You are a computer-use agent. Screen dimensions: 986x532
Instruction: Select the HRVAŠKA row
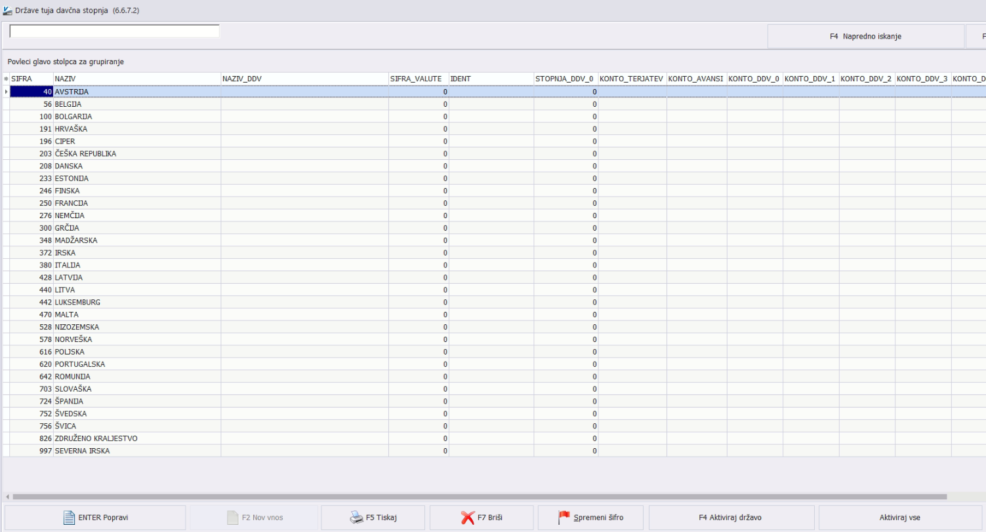(71, 129)
